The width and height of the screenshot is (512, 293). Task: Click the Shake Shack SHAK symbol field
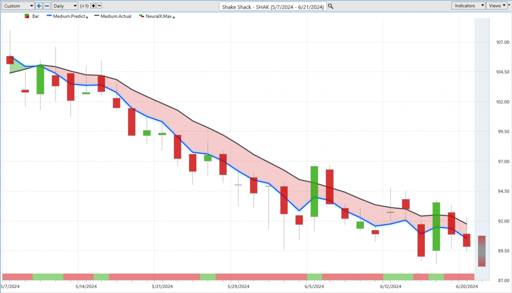[x=272, y=6]
